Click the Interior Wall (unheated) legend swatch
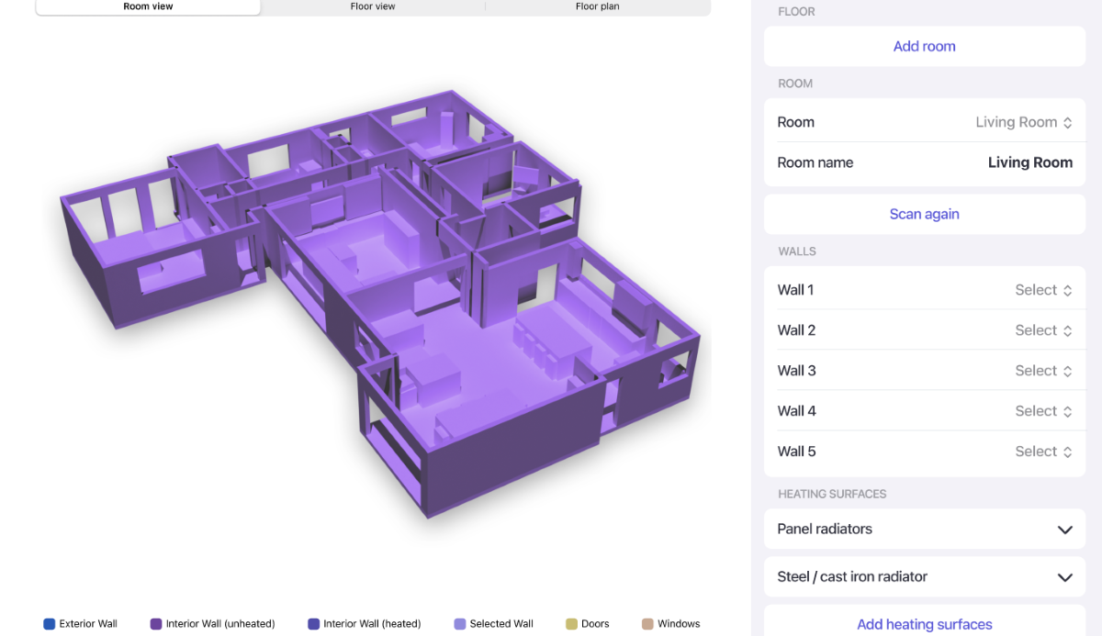 coord(156,624)
